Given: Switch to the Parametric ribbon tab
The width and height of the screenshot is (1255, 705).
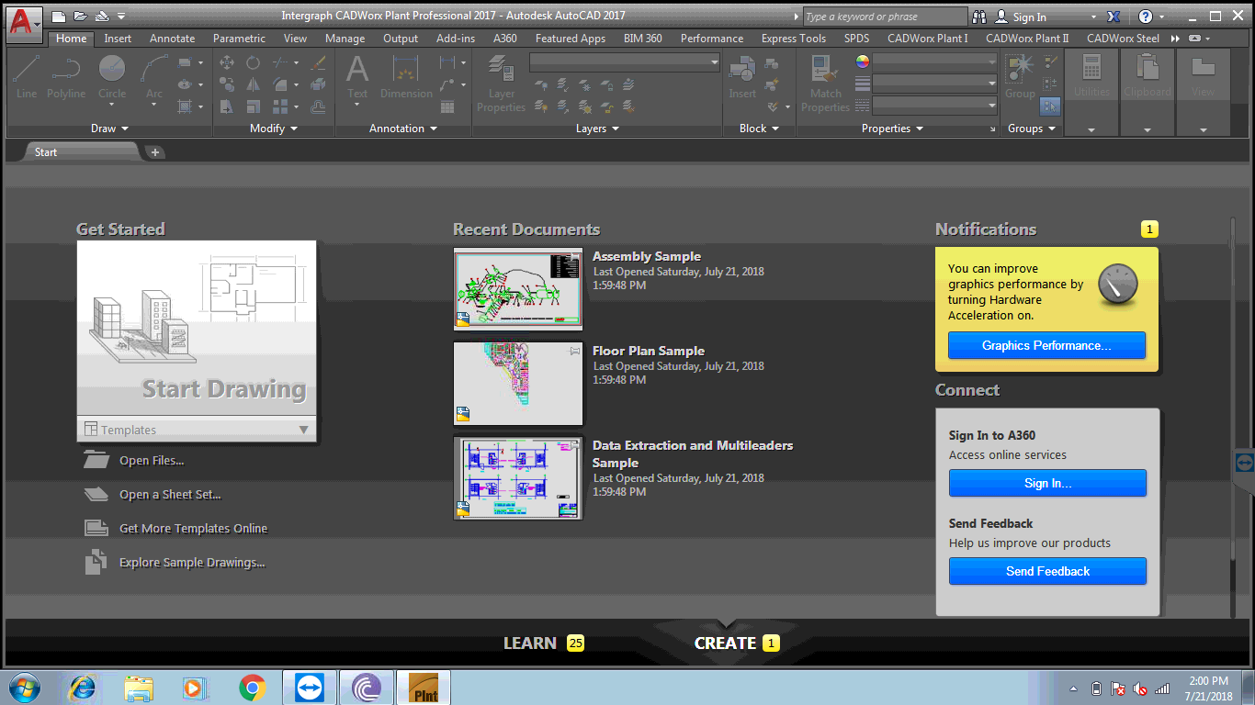Looking at the screenshot, I should pyautogui.click(x=239, y=39).
